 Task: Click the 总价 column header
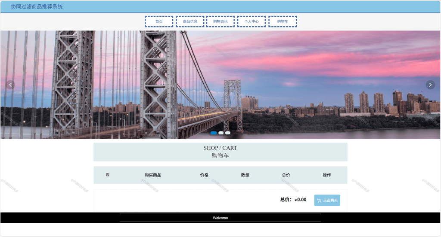[286, 175]
